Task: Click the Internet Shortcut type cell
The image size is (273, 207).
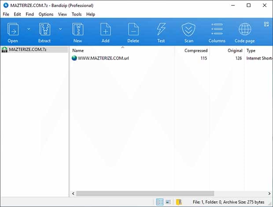Action: [x=259, y=58]
